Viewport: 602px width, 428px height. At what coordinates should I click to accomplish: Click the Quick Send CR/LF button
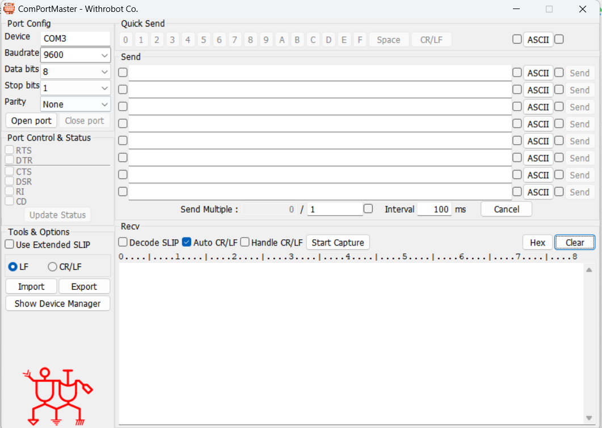tap(431, 40)
